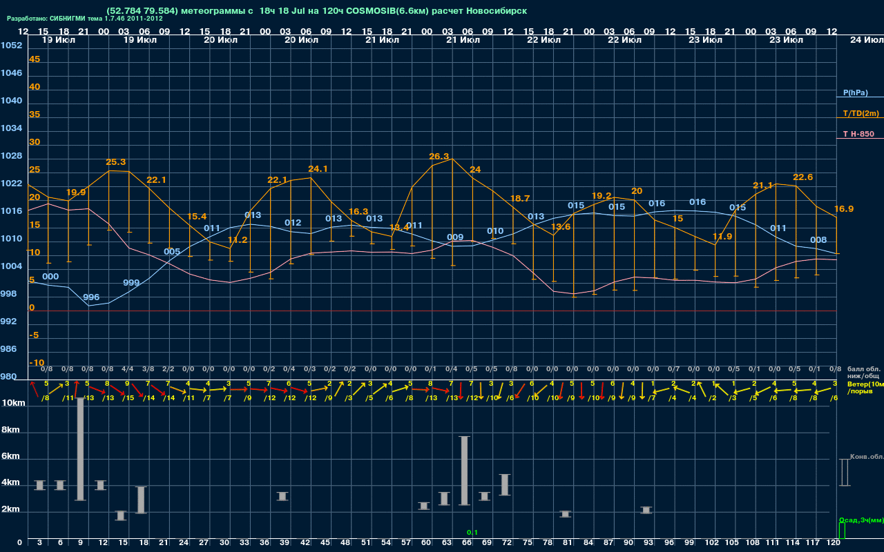Click the meteogram title mentioning COSMOSIB(6.6км)
Screen dimensions: 884x552
click(x=317, y=11)
